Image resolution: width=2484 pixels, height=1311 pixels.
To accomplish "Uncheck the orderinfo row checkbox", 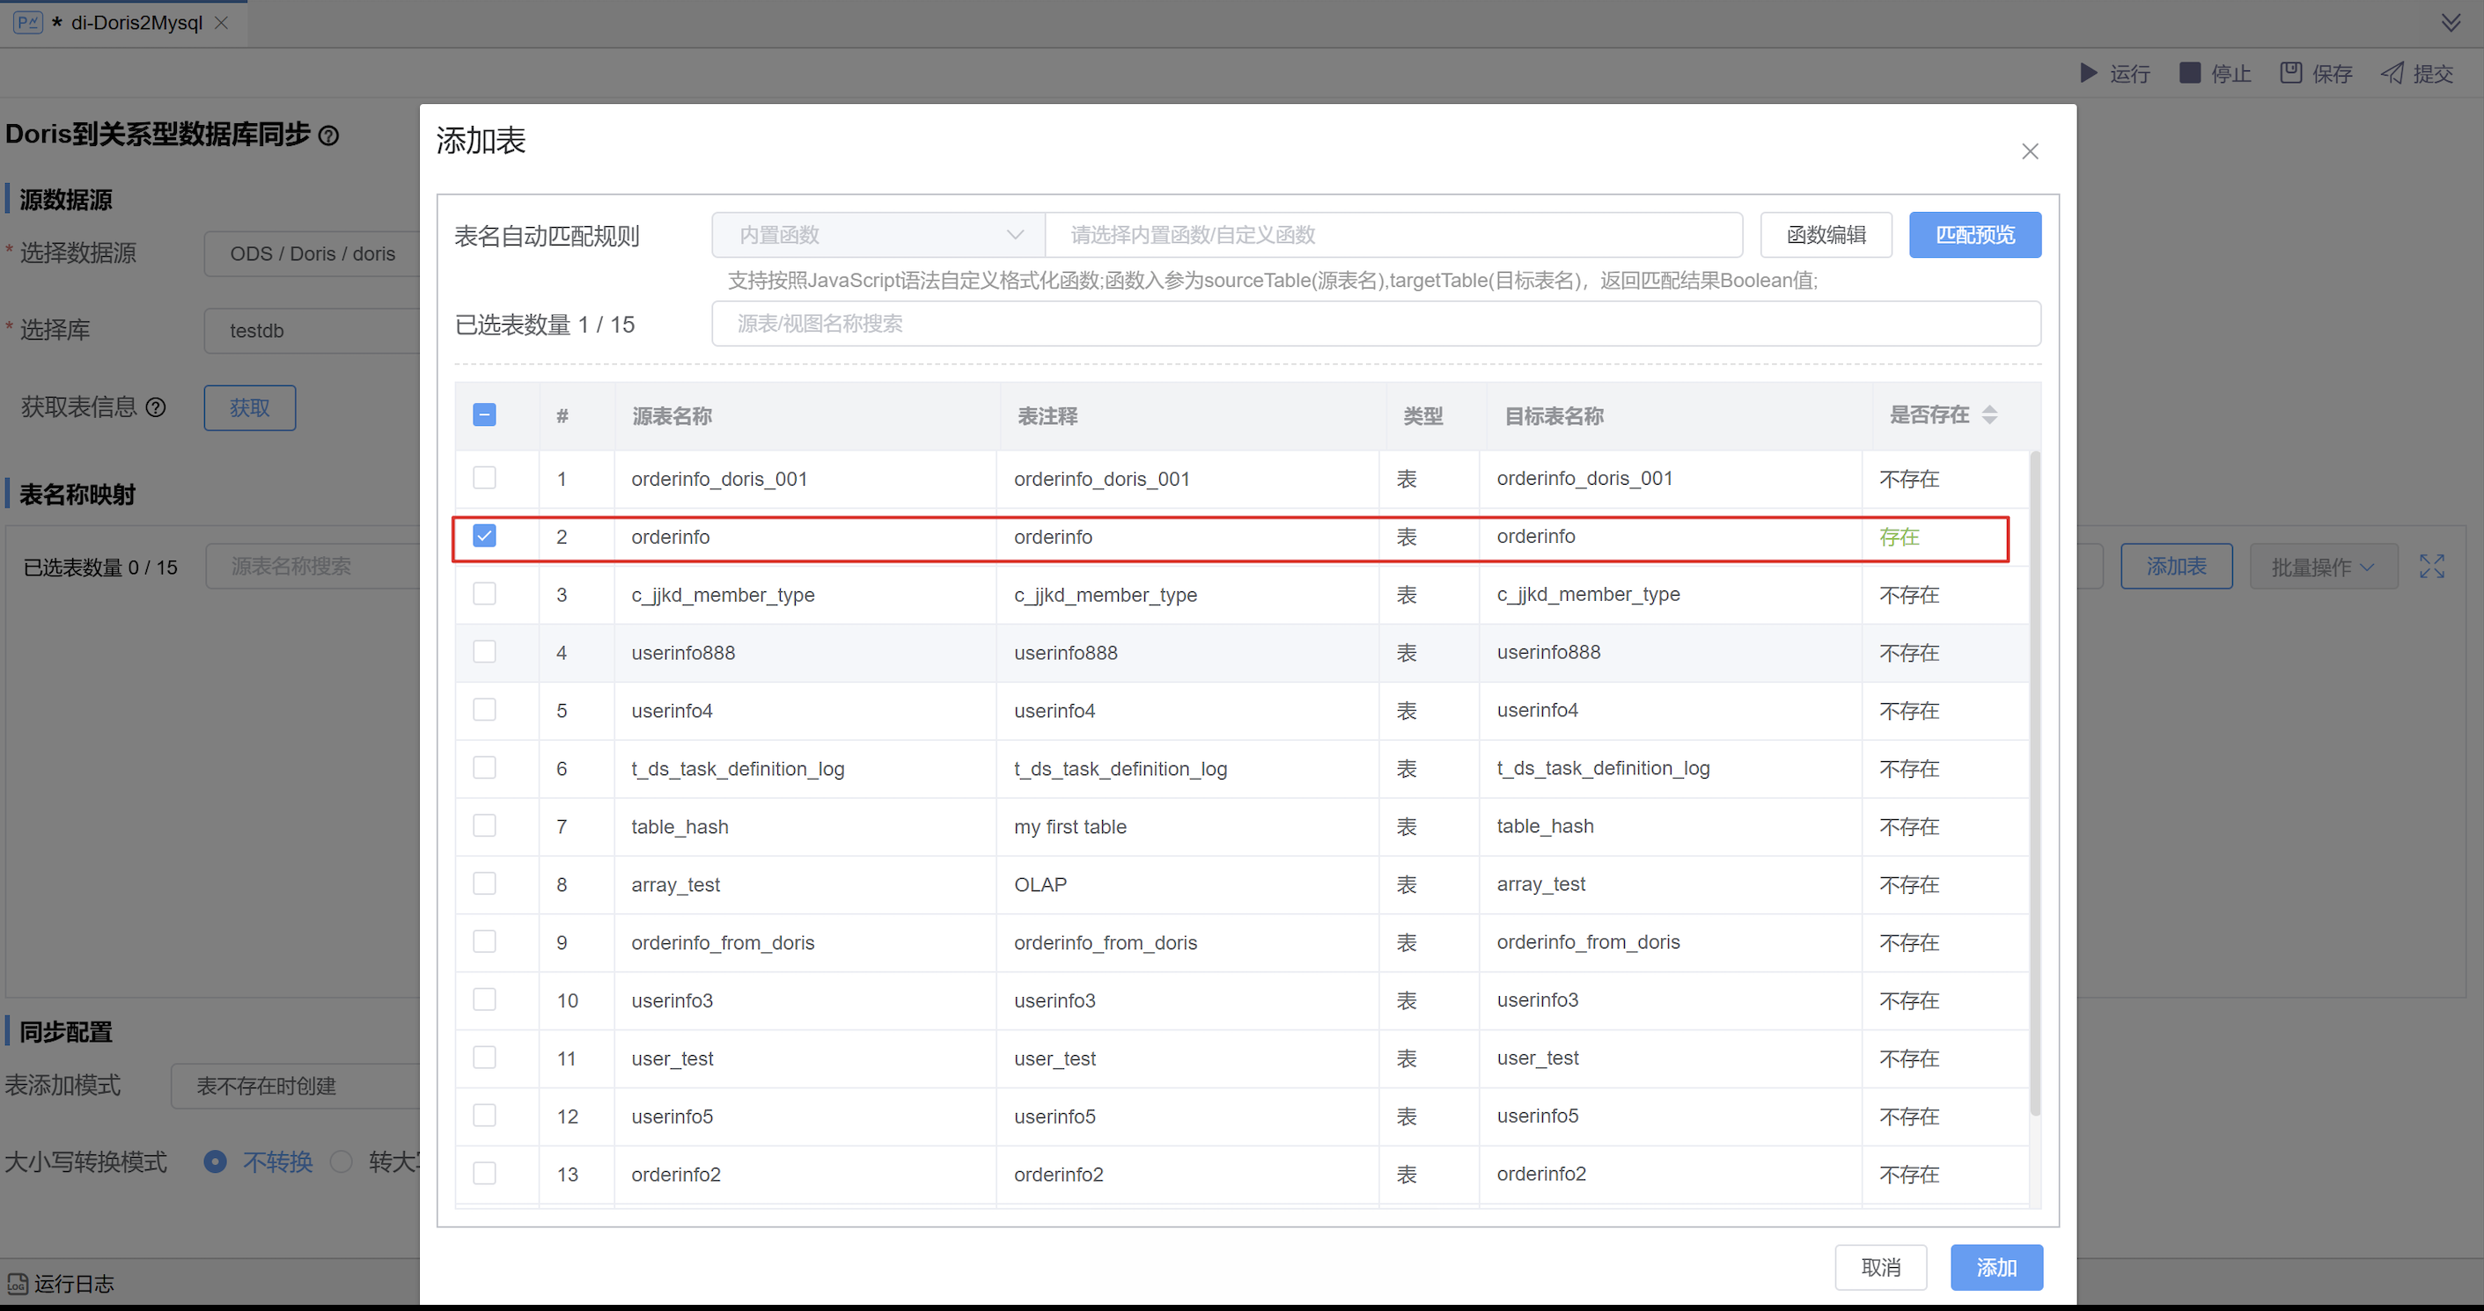I will [484, 536].
